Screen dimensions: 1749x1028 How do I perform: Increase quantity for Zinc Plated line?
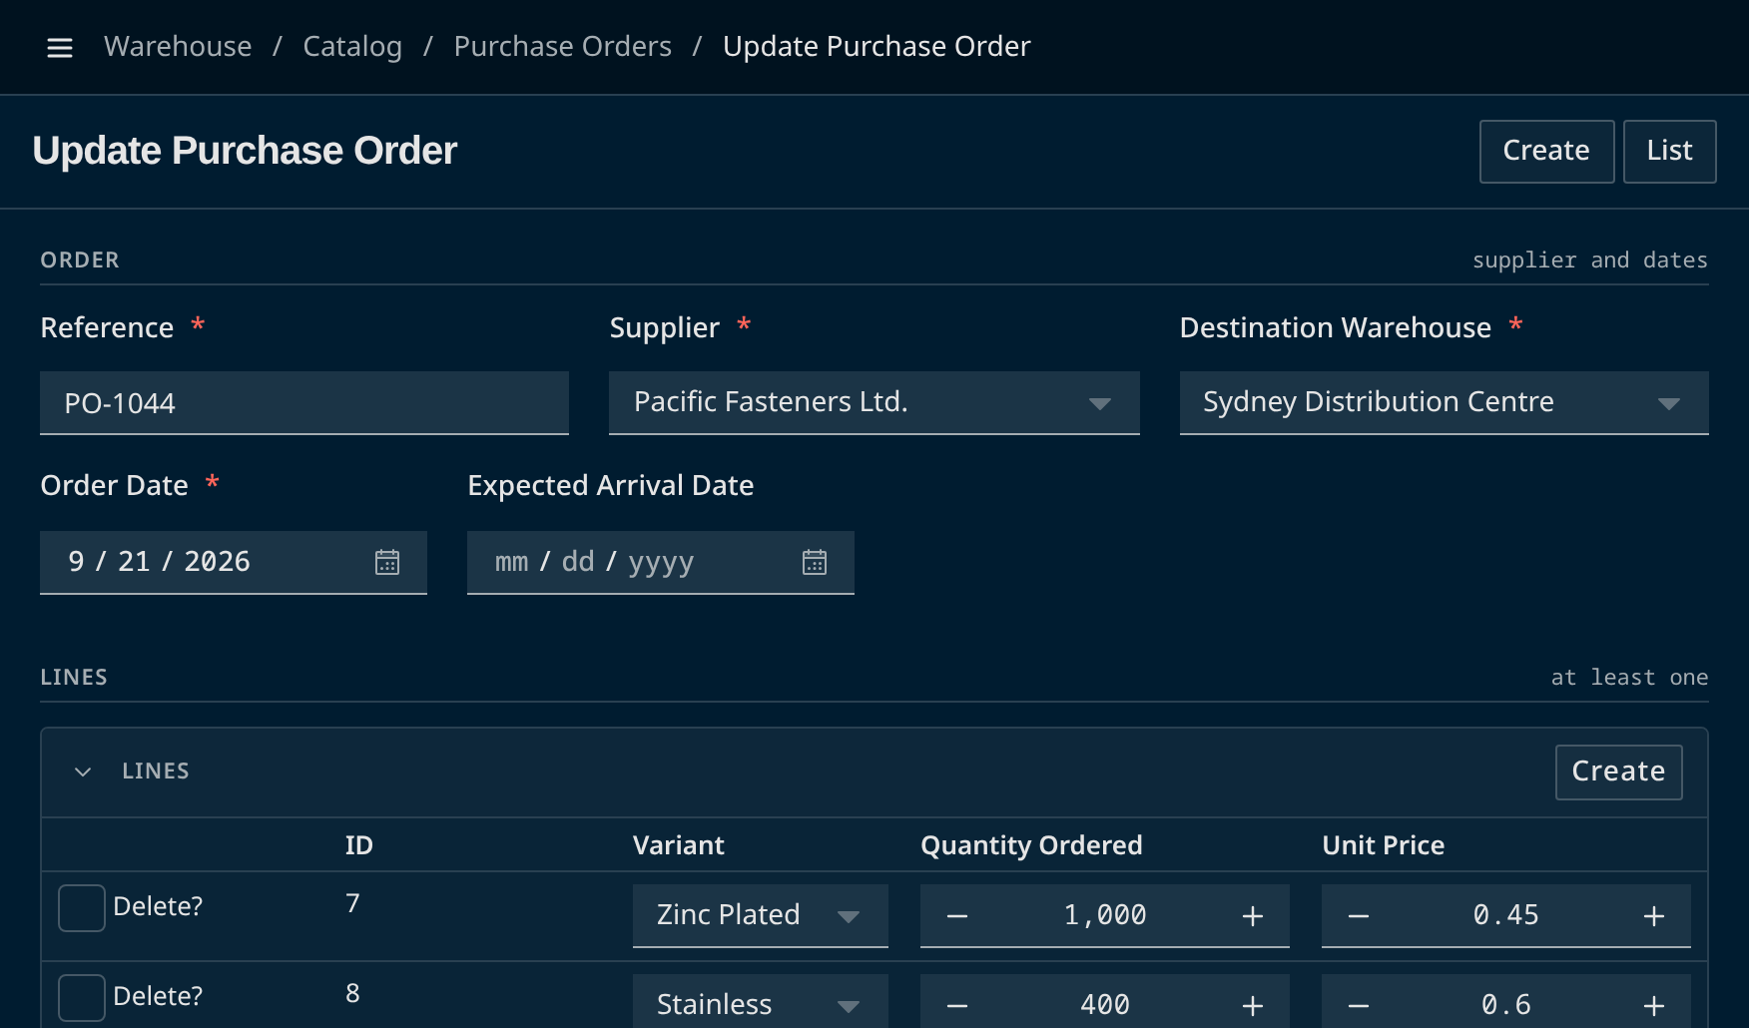click(1253, 916)
